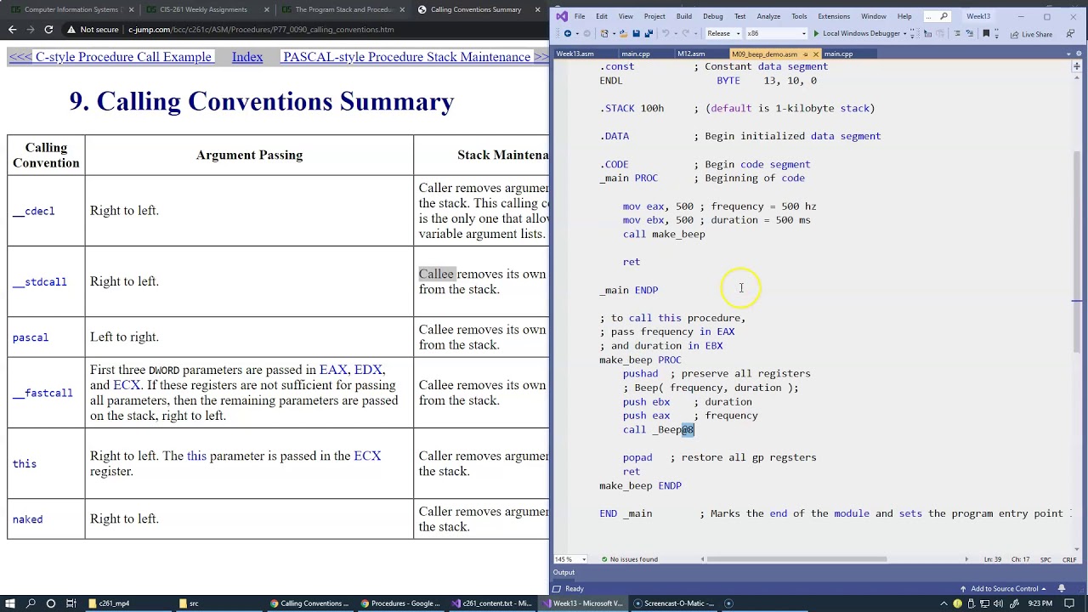The width and height of the screenshot is (1088, 612).
Task: Toggle a bookmark on the current line
Action: pyautogui.click(x=986, y=33)
